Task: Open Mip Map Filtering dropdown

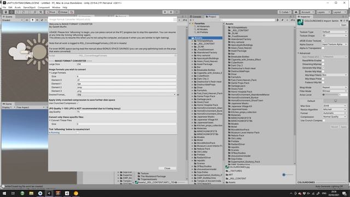Action: point(334,75)
